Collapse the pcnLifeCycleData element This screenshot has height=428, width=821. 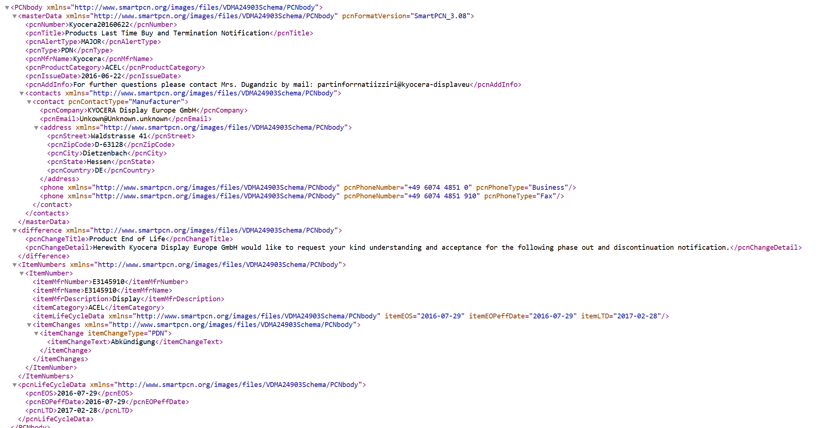(14, 385)
